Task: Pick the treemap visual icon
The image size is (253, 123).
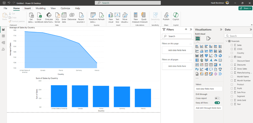Action: 197,60
